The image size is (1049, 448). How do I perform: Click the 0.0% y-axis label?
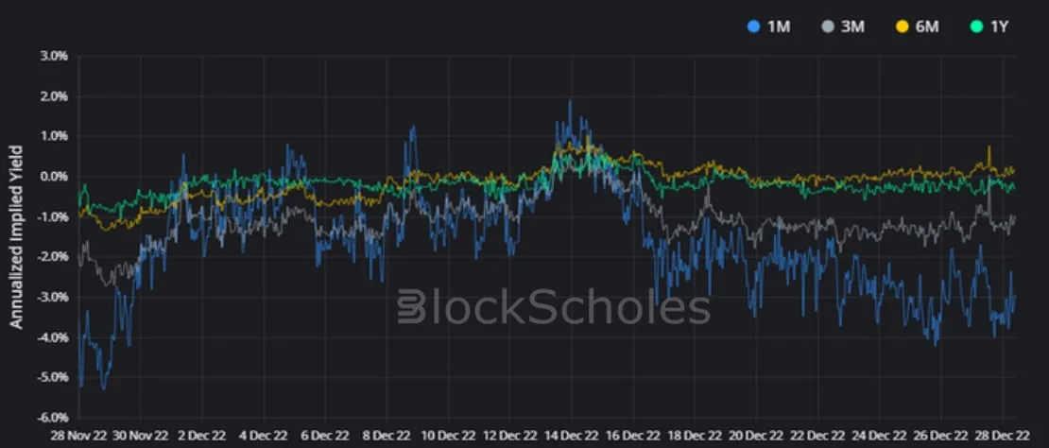[x=54, y=177]
